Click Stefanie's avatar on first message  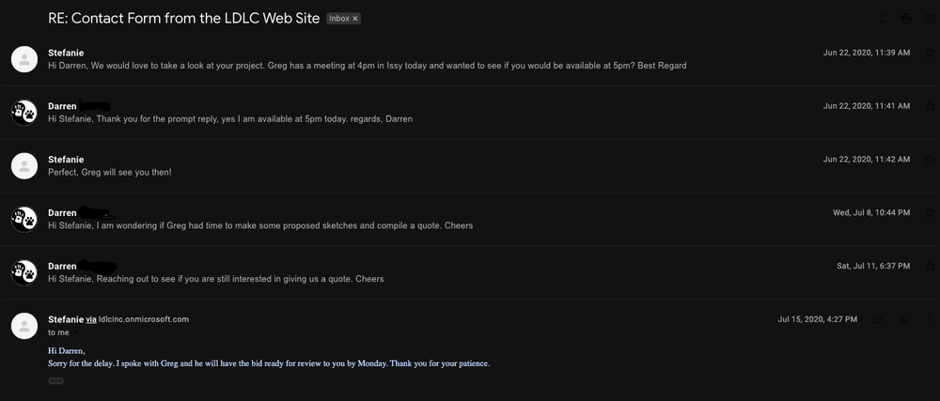[23, 59]
